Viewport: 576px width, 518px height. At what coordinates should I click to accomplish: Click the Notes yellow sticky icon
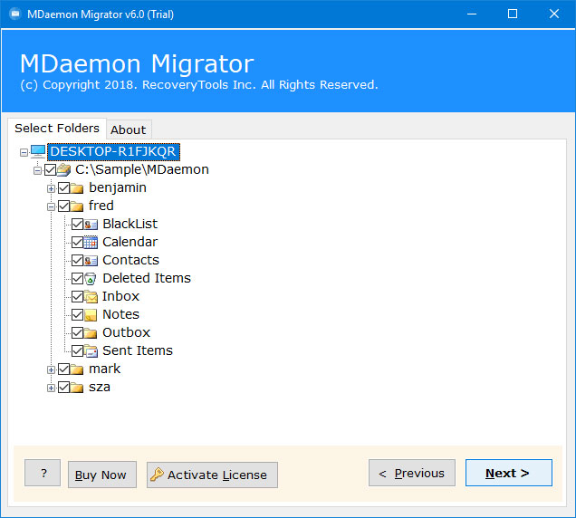(x=91, y=315)
